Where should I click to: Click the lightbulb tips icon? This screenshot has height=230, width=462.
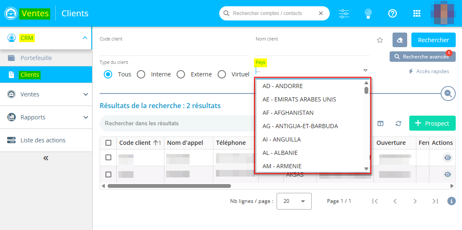(368, 13)
